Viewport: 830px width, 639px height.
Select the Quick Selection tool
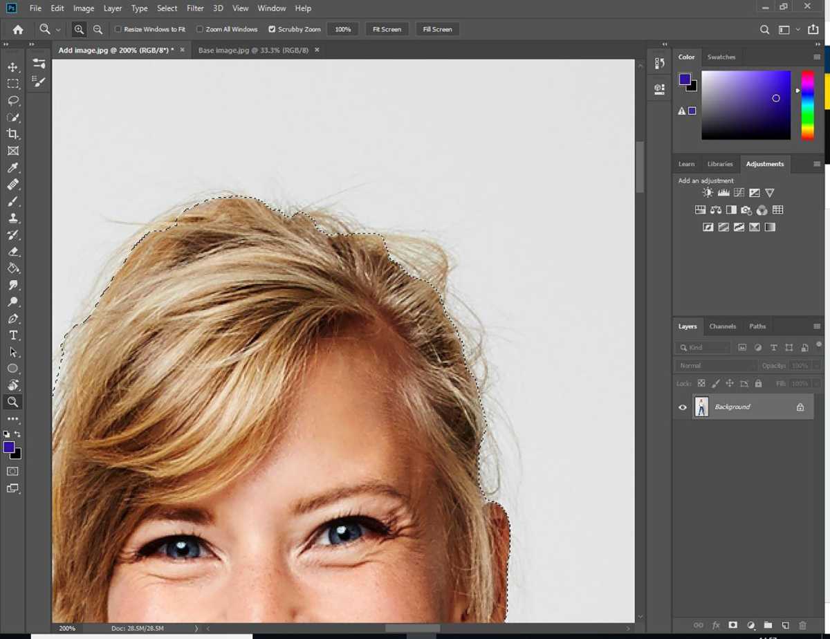tap(12, 118)
